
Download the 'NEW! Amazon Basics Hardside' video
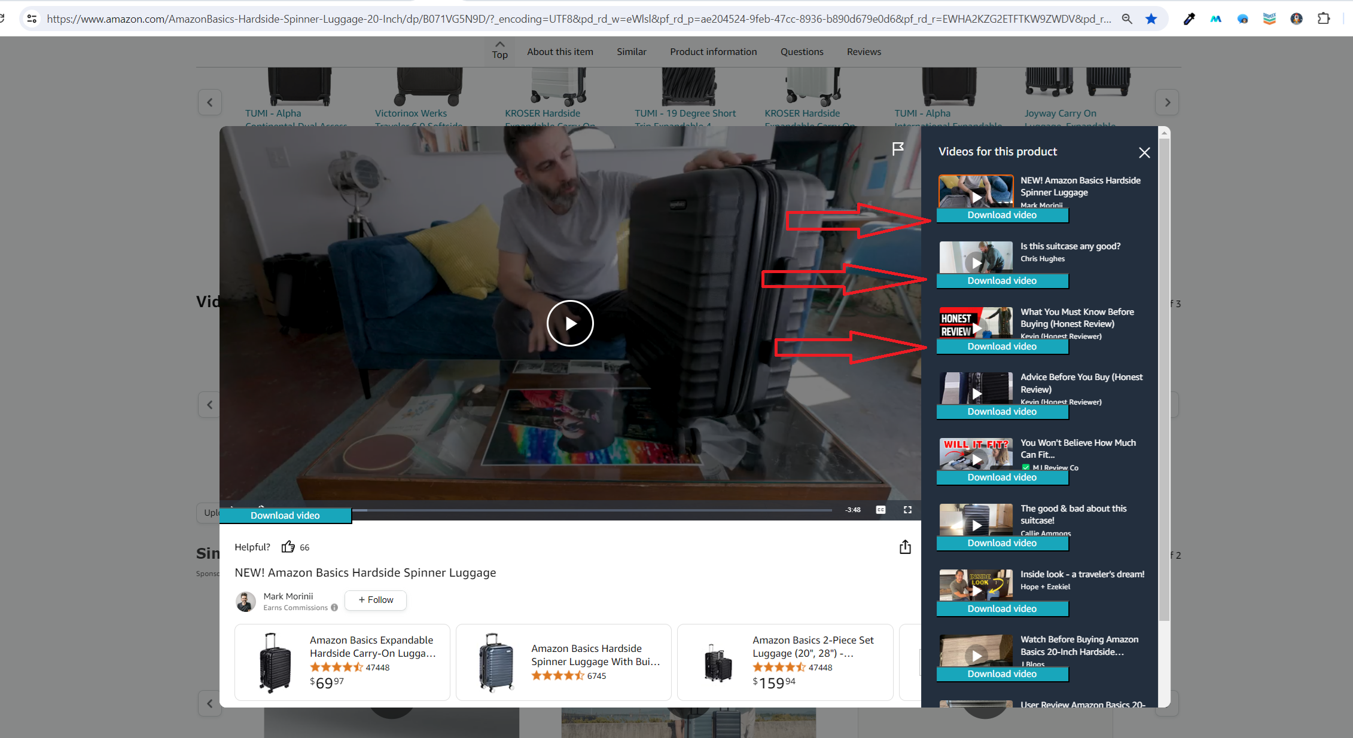[1002, 215]
